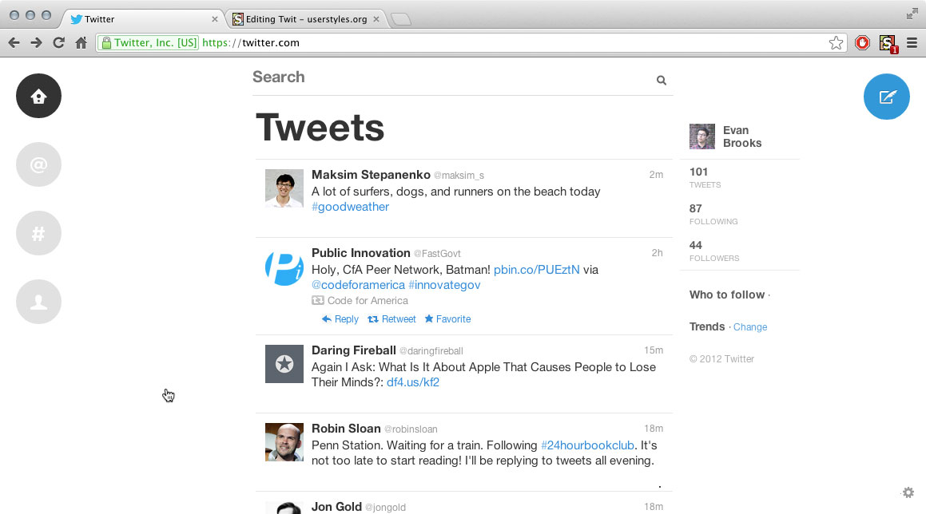Click Robin Sloan's avatar photo
This screenshot has height=514, width=926.
click(284, 442)
